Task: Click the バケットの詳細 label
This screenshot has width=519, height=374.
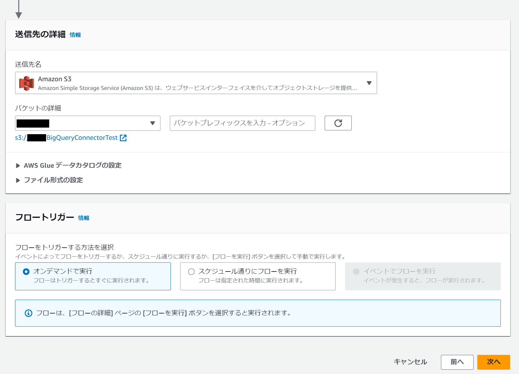Action: point(38,108)
